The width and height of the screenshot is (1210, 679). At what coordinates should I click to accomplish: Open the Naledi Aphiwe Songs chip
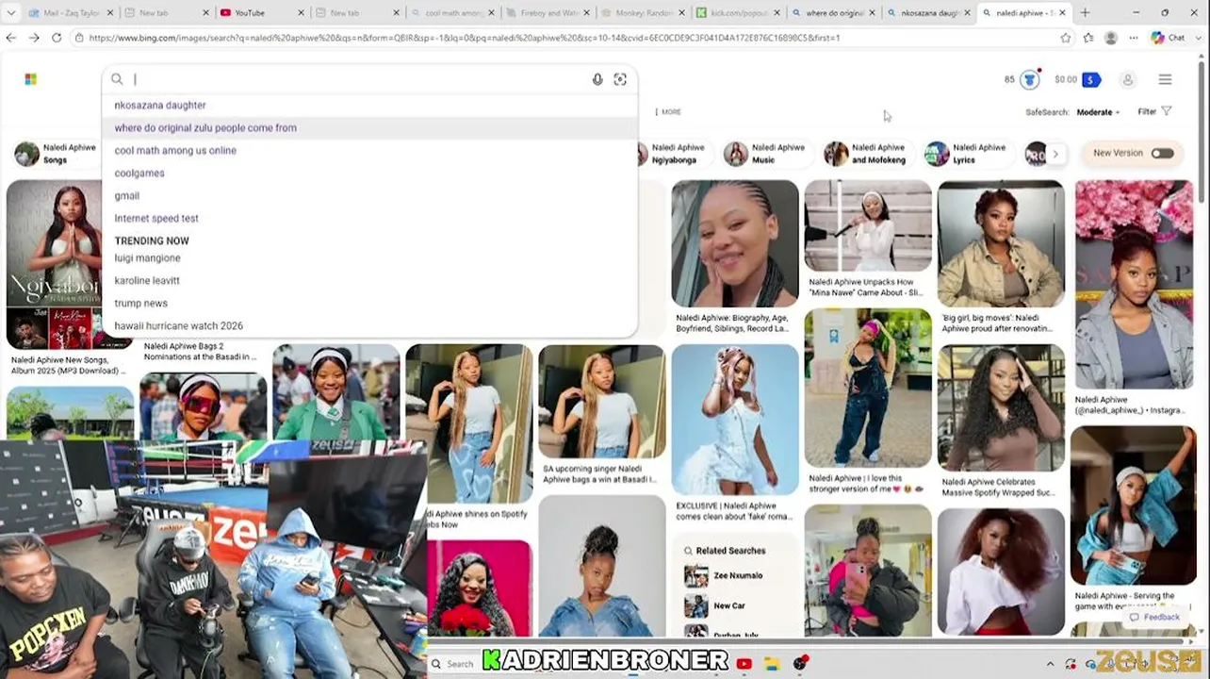(x=56, y=154)
